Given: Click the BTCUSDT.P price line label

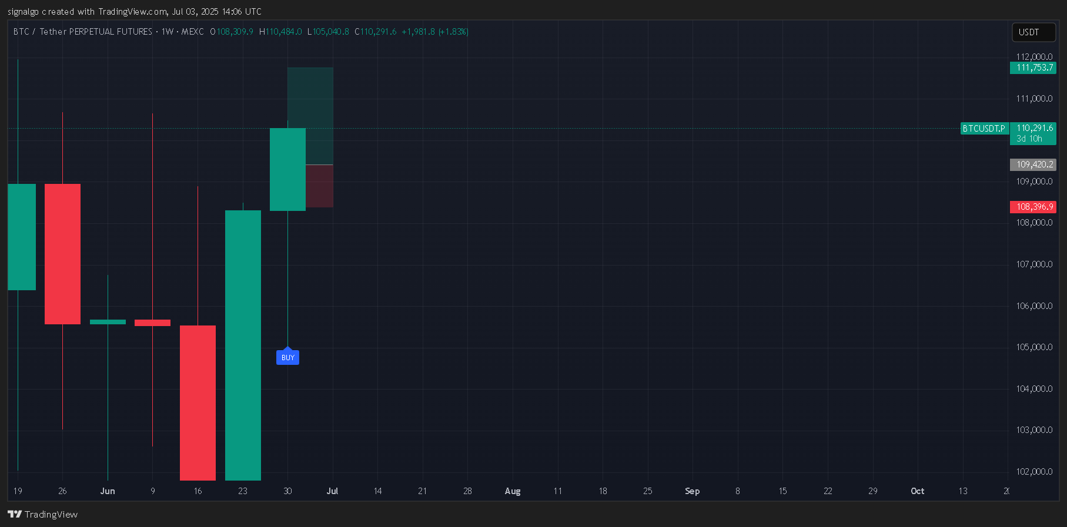Looking at the screenshot, I should pos(984,129).
